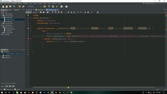
Task: Click the Find Selection editor icon
Action: click(x=53, y=12)
